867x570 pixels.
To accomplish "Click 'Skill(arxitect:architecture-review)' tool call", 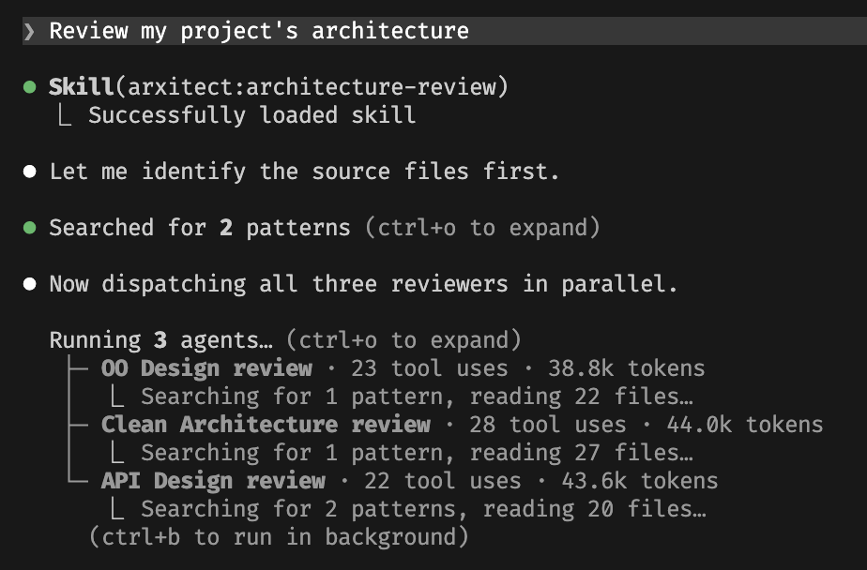I will pos(279,87).
